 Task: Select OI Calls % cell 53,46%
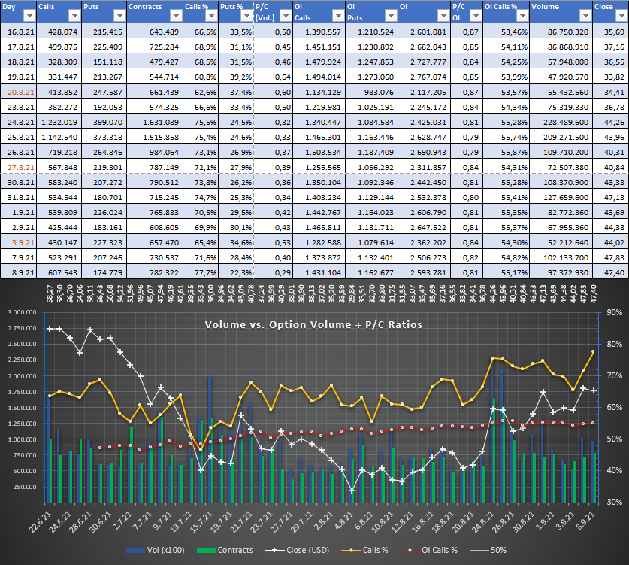507,32
